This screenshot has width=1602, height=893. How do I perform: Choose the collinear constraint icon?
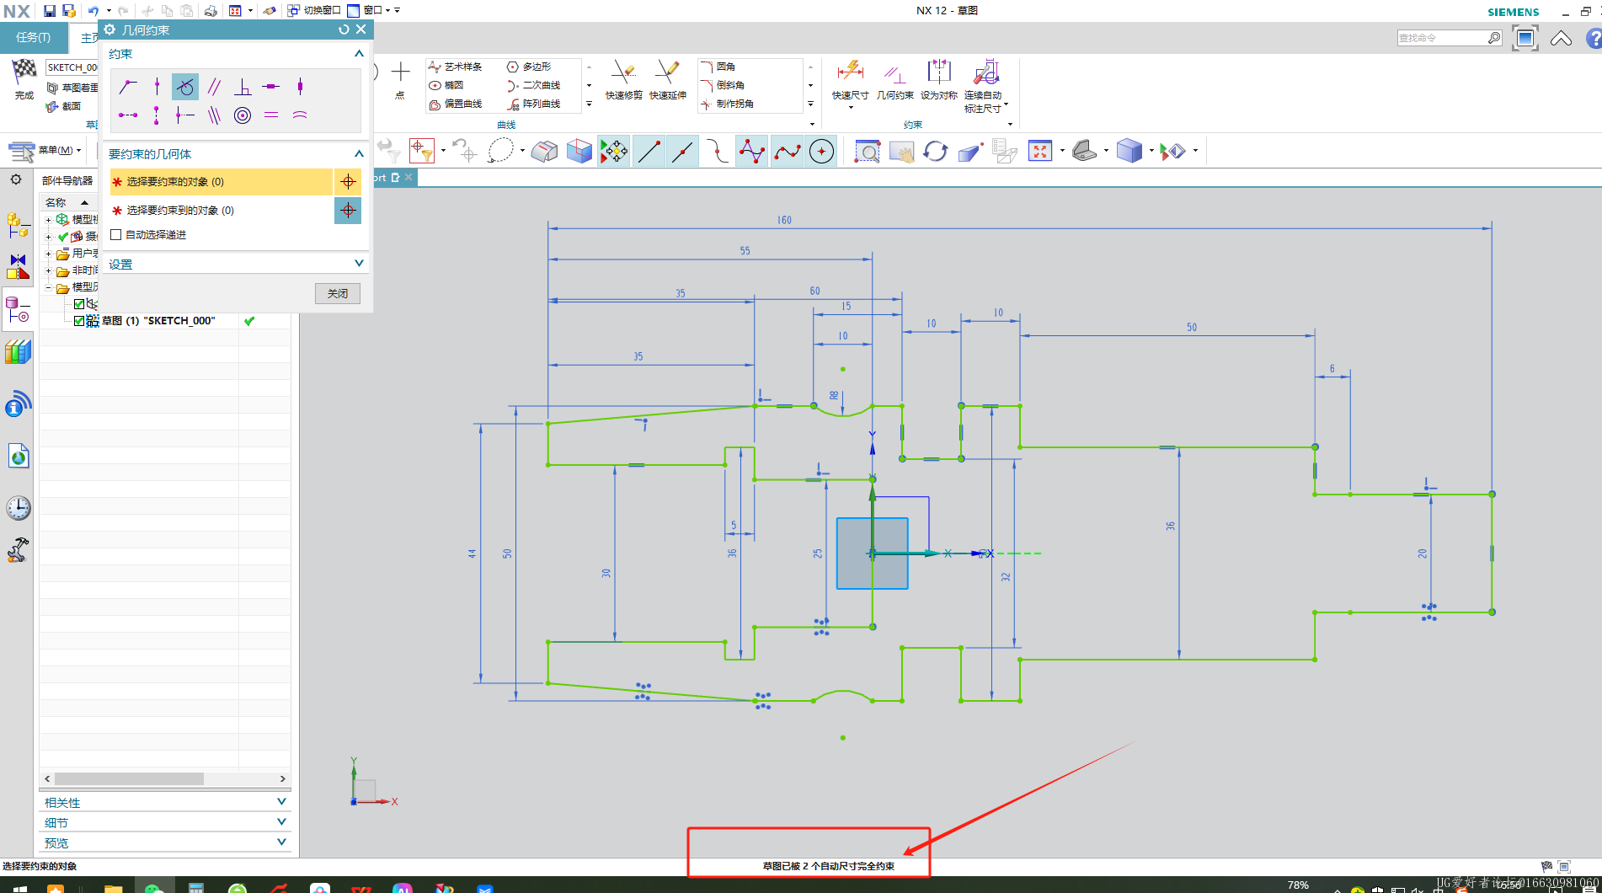pos(214,115)
